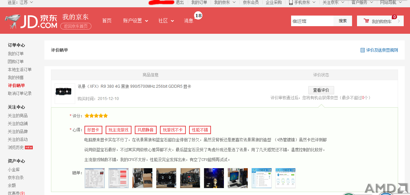Select 本地生活订单 in the sidebar
This screenshot has height=195, width=410.
pos(20,70)
